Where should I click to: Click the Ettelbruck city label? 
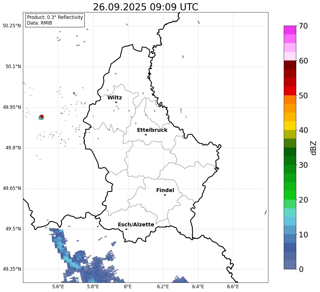[152, 130]
